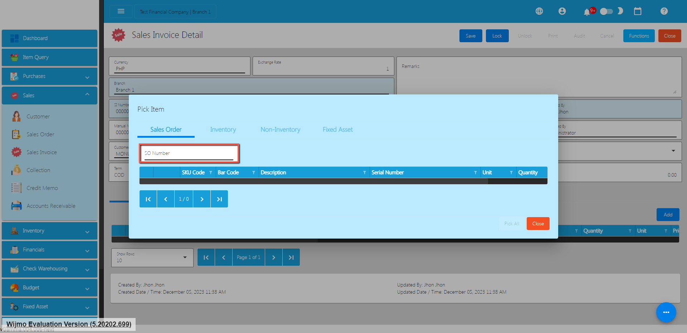
Task: Open the floating chat bubble button
Action: coord(666,312)
